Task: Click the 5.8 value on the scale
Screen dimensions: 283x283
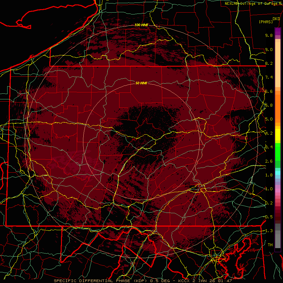Action: point(269,105)
